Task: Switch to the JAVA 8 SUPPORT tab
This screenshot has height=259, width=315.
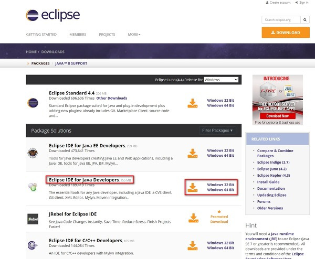Action: tap(71, 63)
